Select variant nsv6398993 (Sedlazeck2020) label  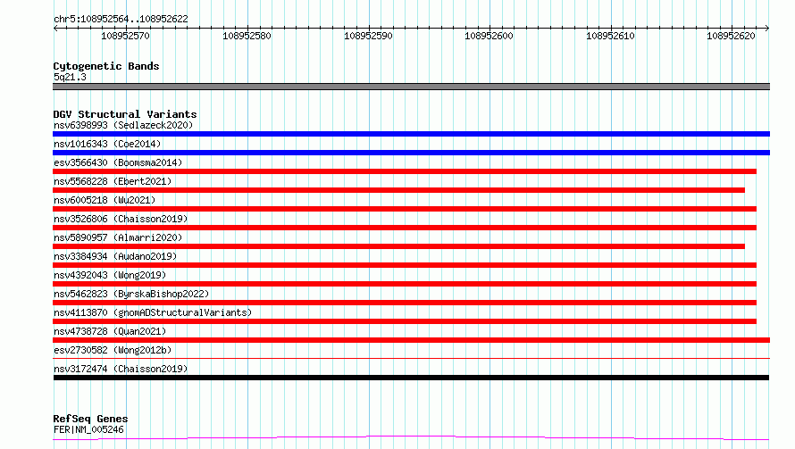(123, 125)
